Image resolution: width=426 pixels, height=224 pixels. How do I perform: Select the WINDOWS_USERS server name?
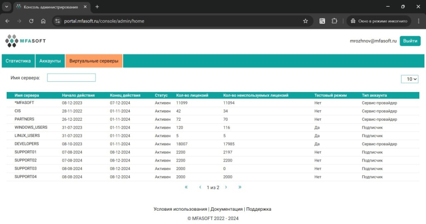(31, 127)
